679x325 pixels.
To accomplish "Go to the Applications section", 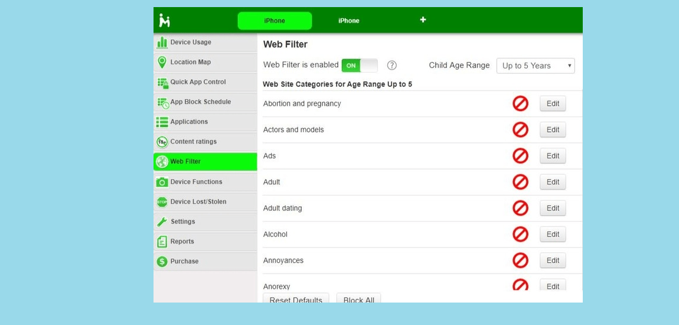I will tap(205, 122).
